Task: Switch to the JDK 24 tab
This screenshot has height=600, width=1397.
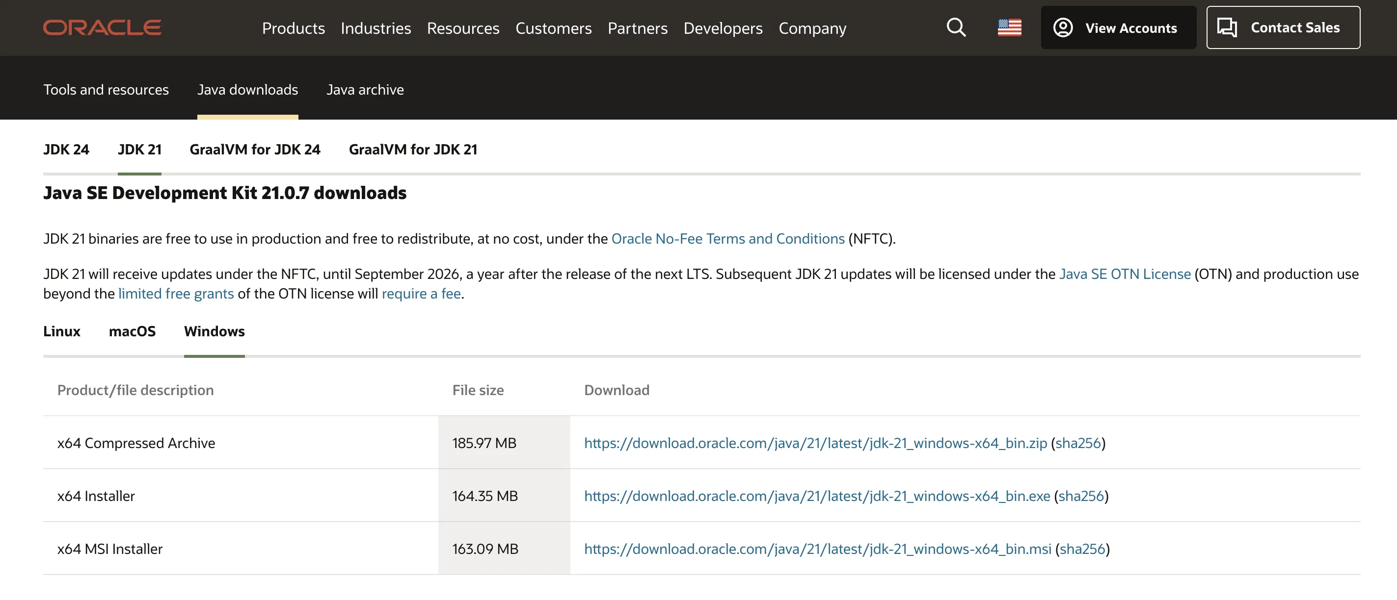Action: pos(66,150)
